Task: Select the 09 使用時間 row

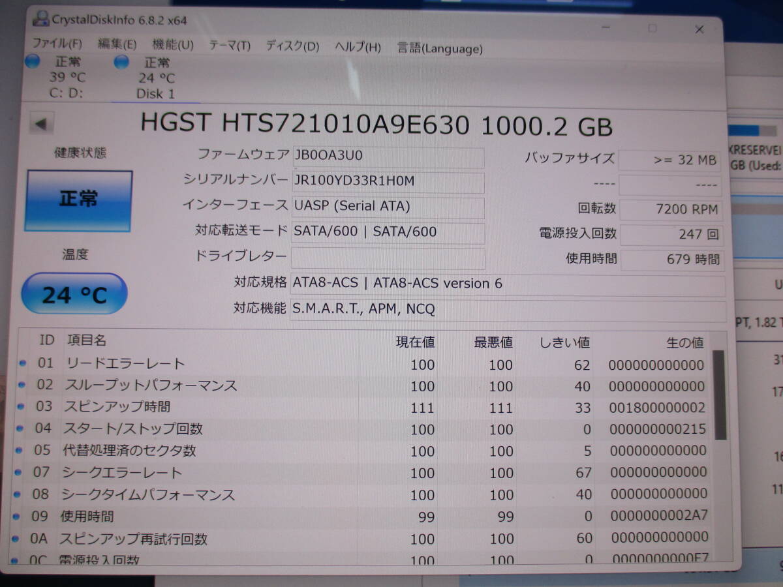Action: pos(362,517)
